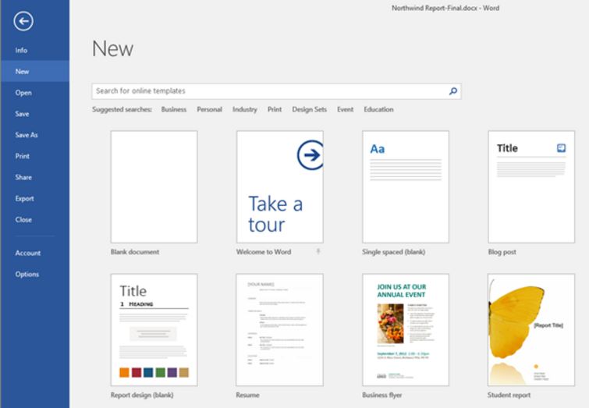Image resolution: width=589 pixels, height=408 pixels.
Task: Search suggested Business templates
Action: click(x=173, y=109)
